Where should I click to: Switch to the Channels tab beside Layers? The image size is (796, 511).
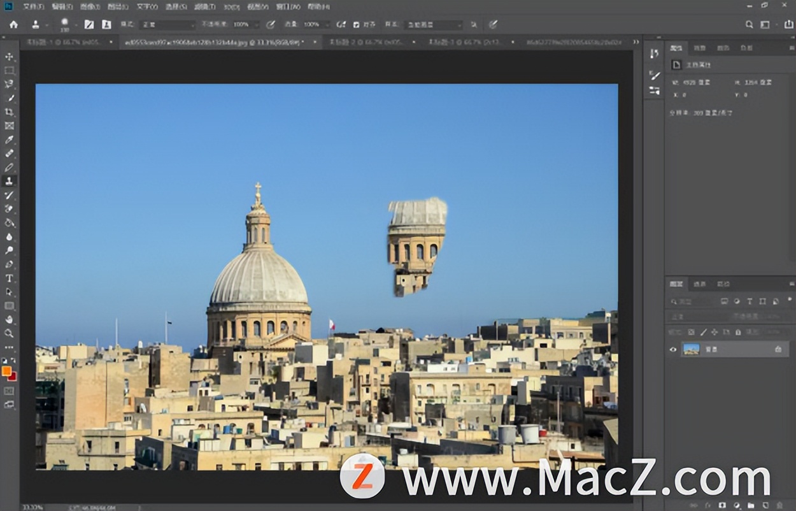click(x=700, y=284)
